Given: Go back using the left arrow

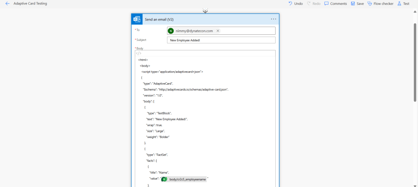Looking at the screenshot, I should 7,3.
